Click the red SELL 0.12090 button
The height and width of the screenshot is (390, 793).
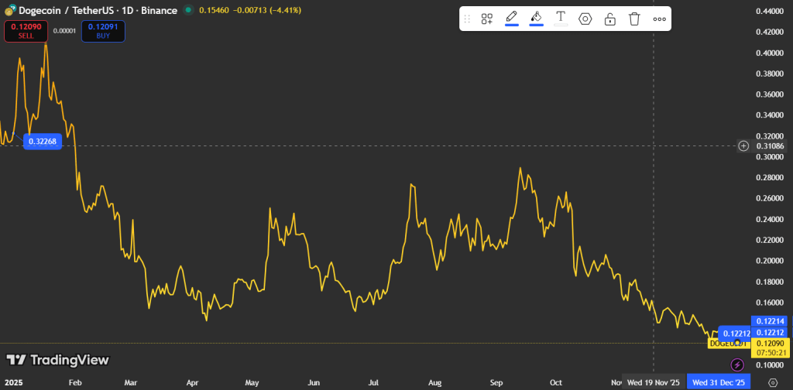(26, 31)
